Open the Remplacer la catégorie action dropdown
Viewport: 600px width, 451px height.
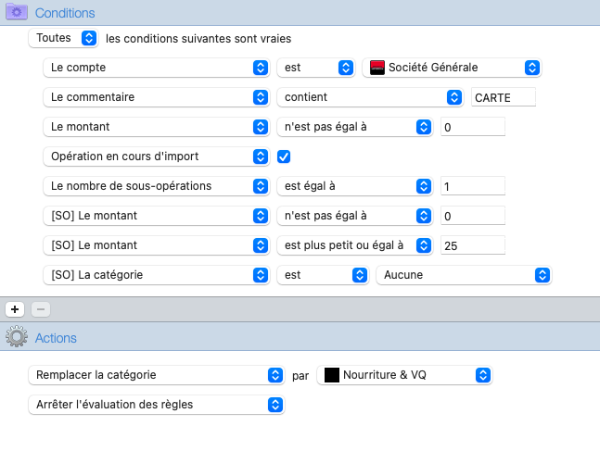coord(157,375)
